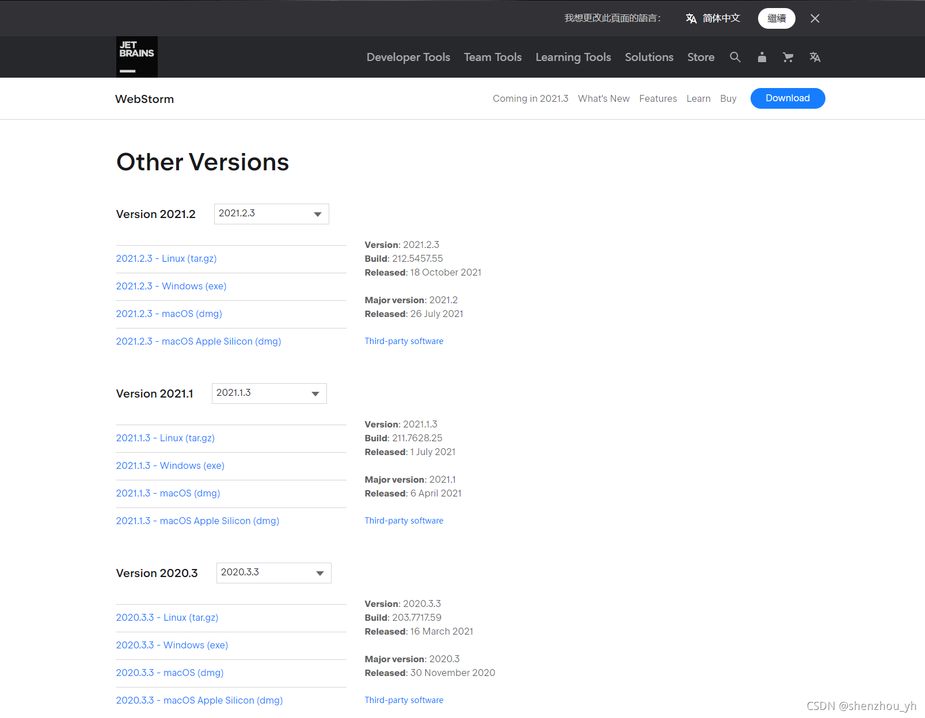Click the language translate icon in navigation bar
This screenshot has width=925, height=718.
pyautogui.click(x=815, y=57)
